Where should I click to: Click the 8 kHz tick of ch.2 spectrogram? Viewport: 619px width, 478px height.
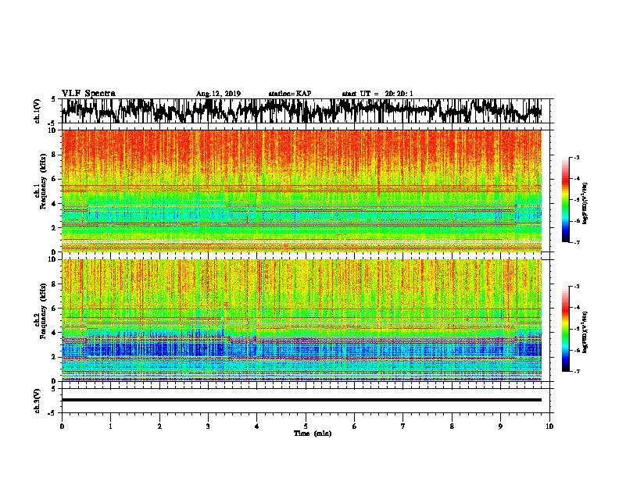55,284
